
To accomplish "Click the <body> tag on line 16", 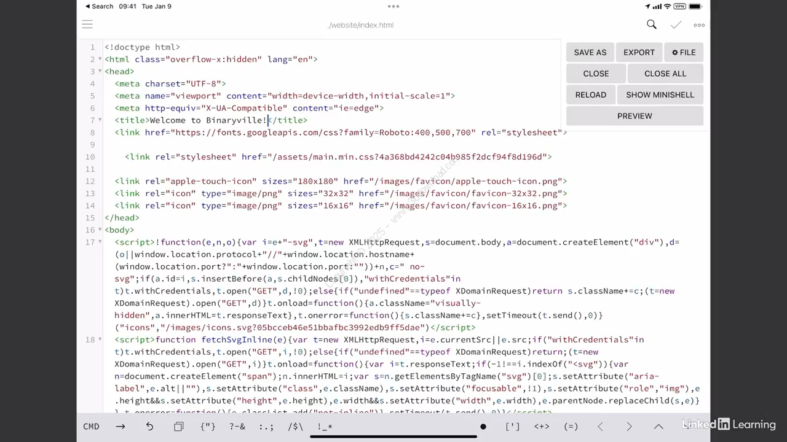I will tap(119, 230).
